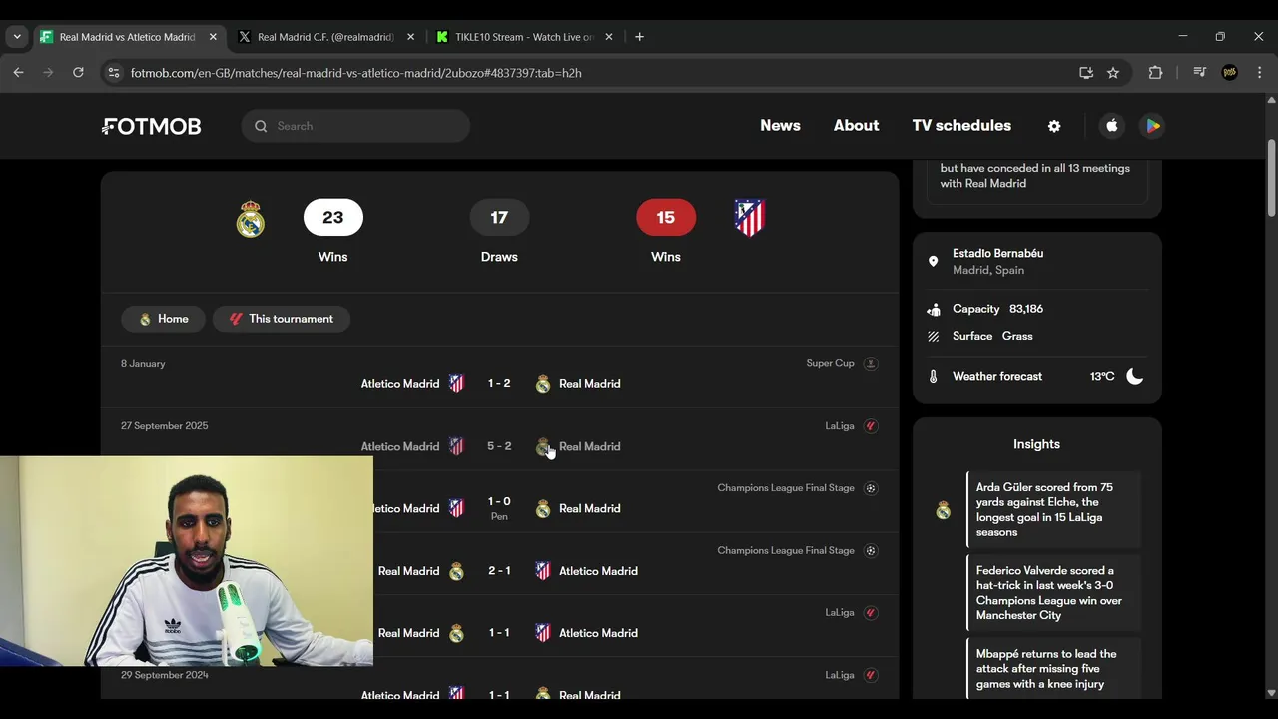The width and height of the screenshot is (1278, 719).
Task: Open the site information icon in address bar
Action: (x=114, y=73)
